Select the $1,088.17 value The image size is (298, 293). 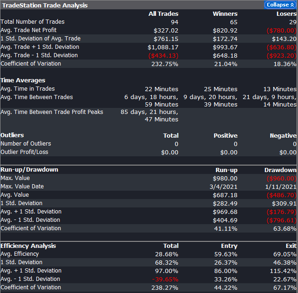click(x=163, y=47)
